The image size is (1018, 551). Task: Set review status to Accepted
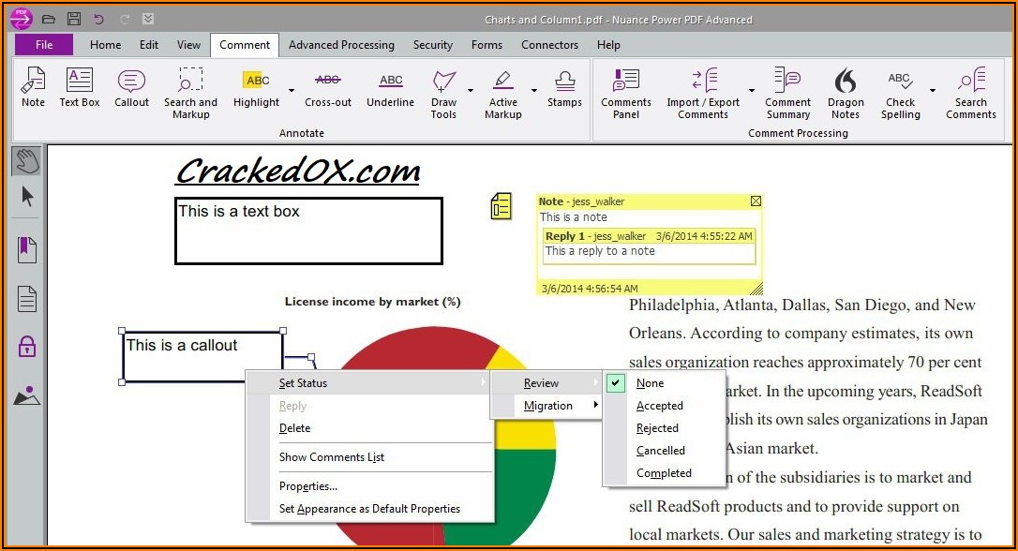660,406
